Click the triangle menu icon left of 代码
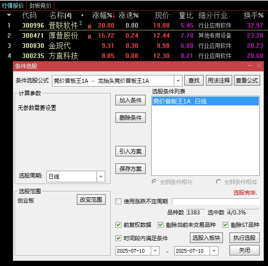The image size is (268, 266). pos(9,15)
